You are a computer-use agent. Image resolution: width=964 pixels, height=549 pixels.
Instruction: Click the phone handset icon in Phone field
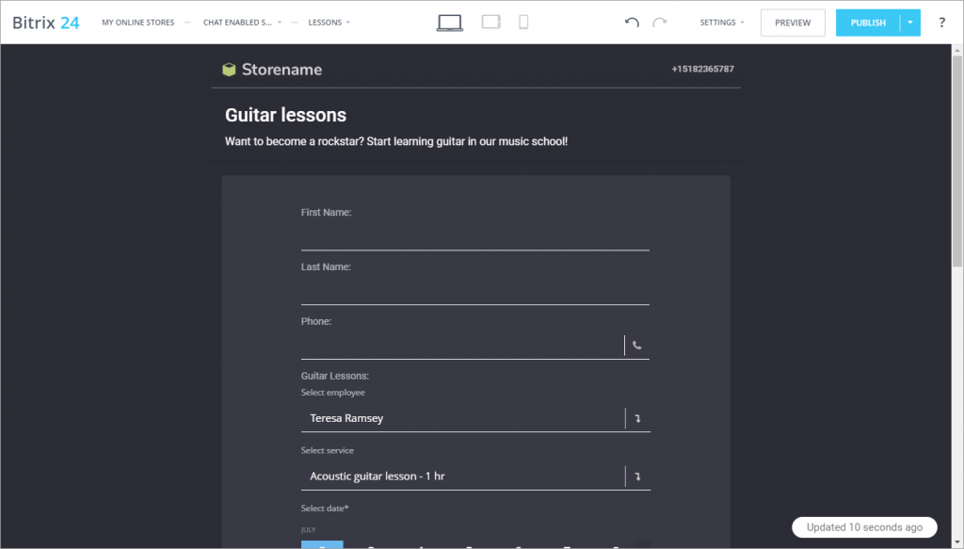[x=637, y=346]
